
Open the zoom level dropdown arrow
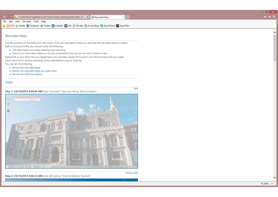point(272,184)
